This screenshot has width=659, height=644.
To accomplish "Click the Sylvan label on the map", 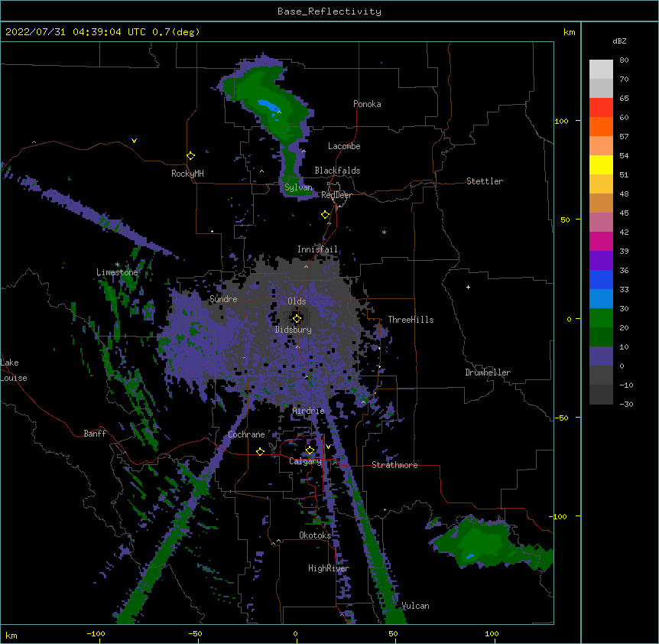I will (298, 187).
